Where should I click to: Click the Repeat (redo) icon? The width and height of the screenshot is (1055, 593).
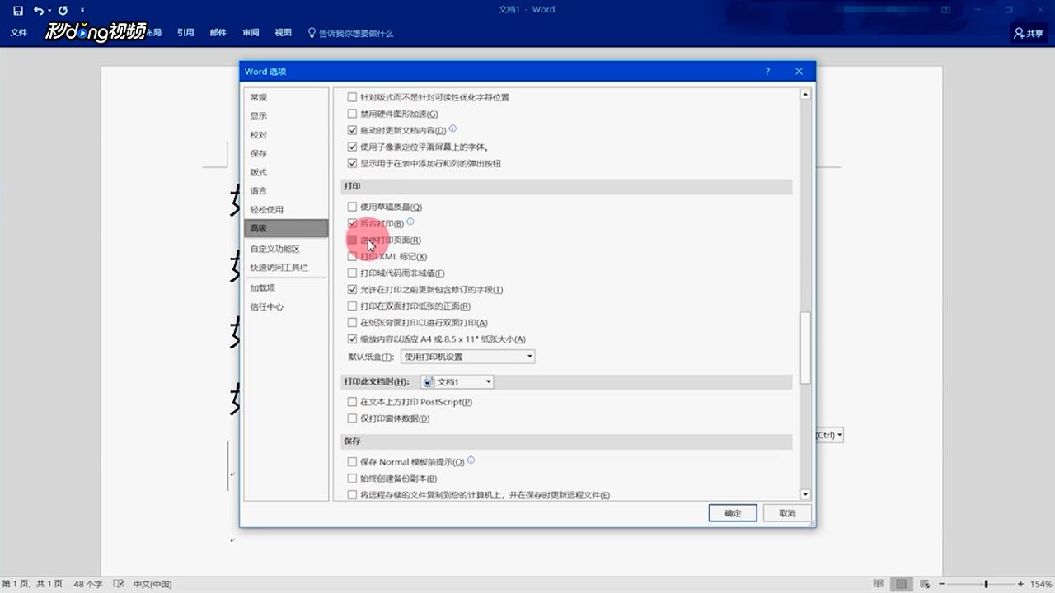pyautogui.click(x=65, y=9)
